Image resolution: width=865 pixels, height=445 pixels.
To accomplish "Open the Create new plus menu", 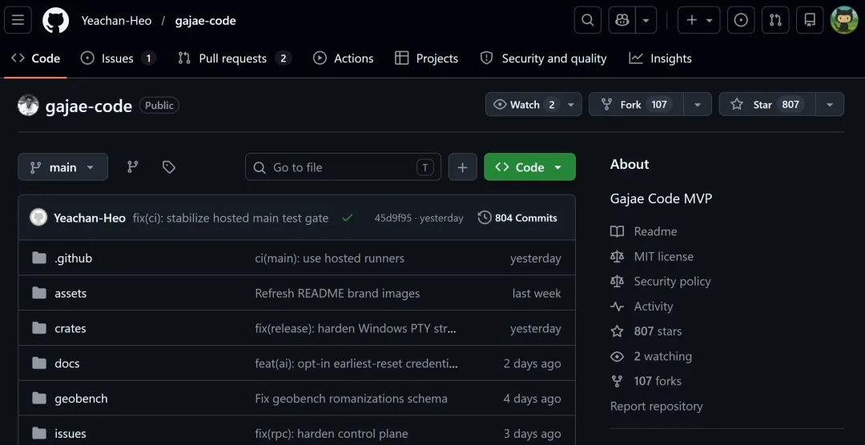I will click(x=699, y=20).
